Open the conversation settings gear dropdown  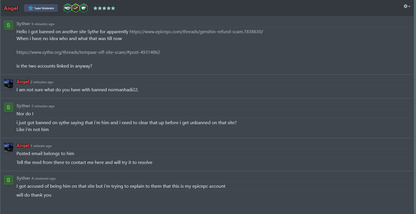407,6
